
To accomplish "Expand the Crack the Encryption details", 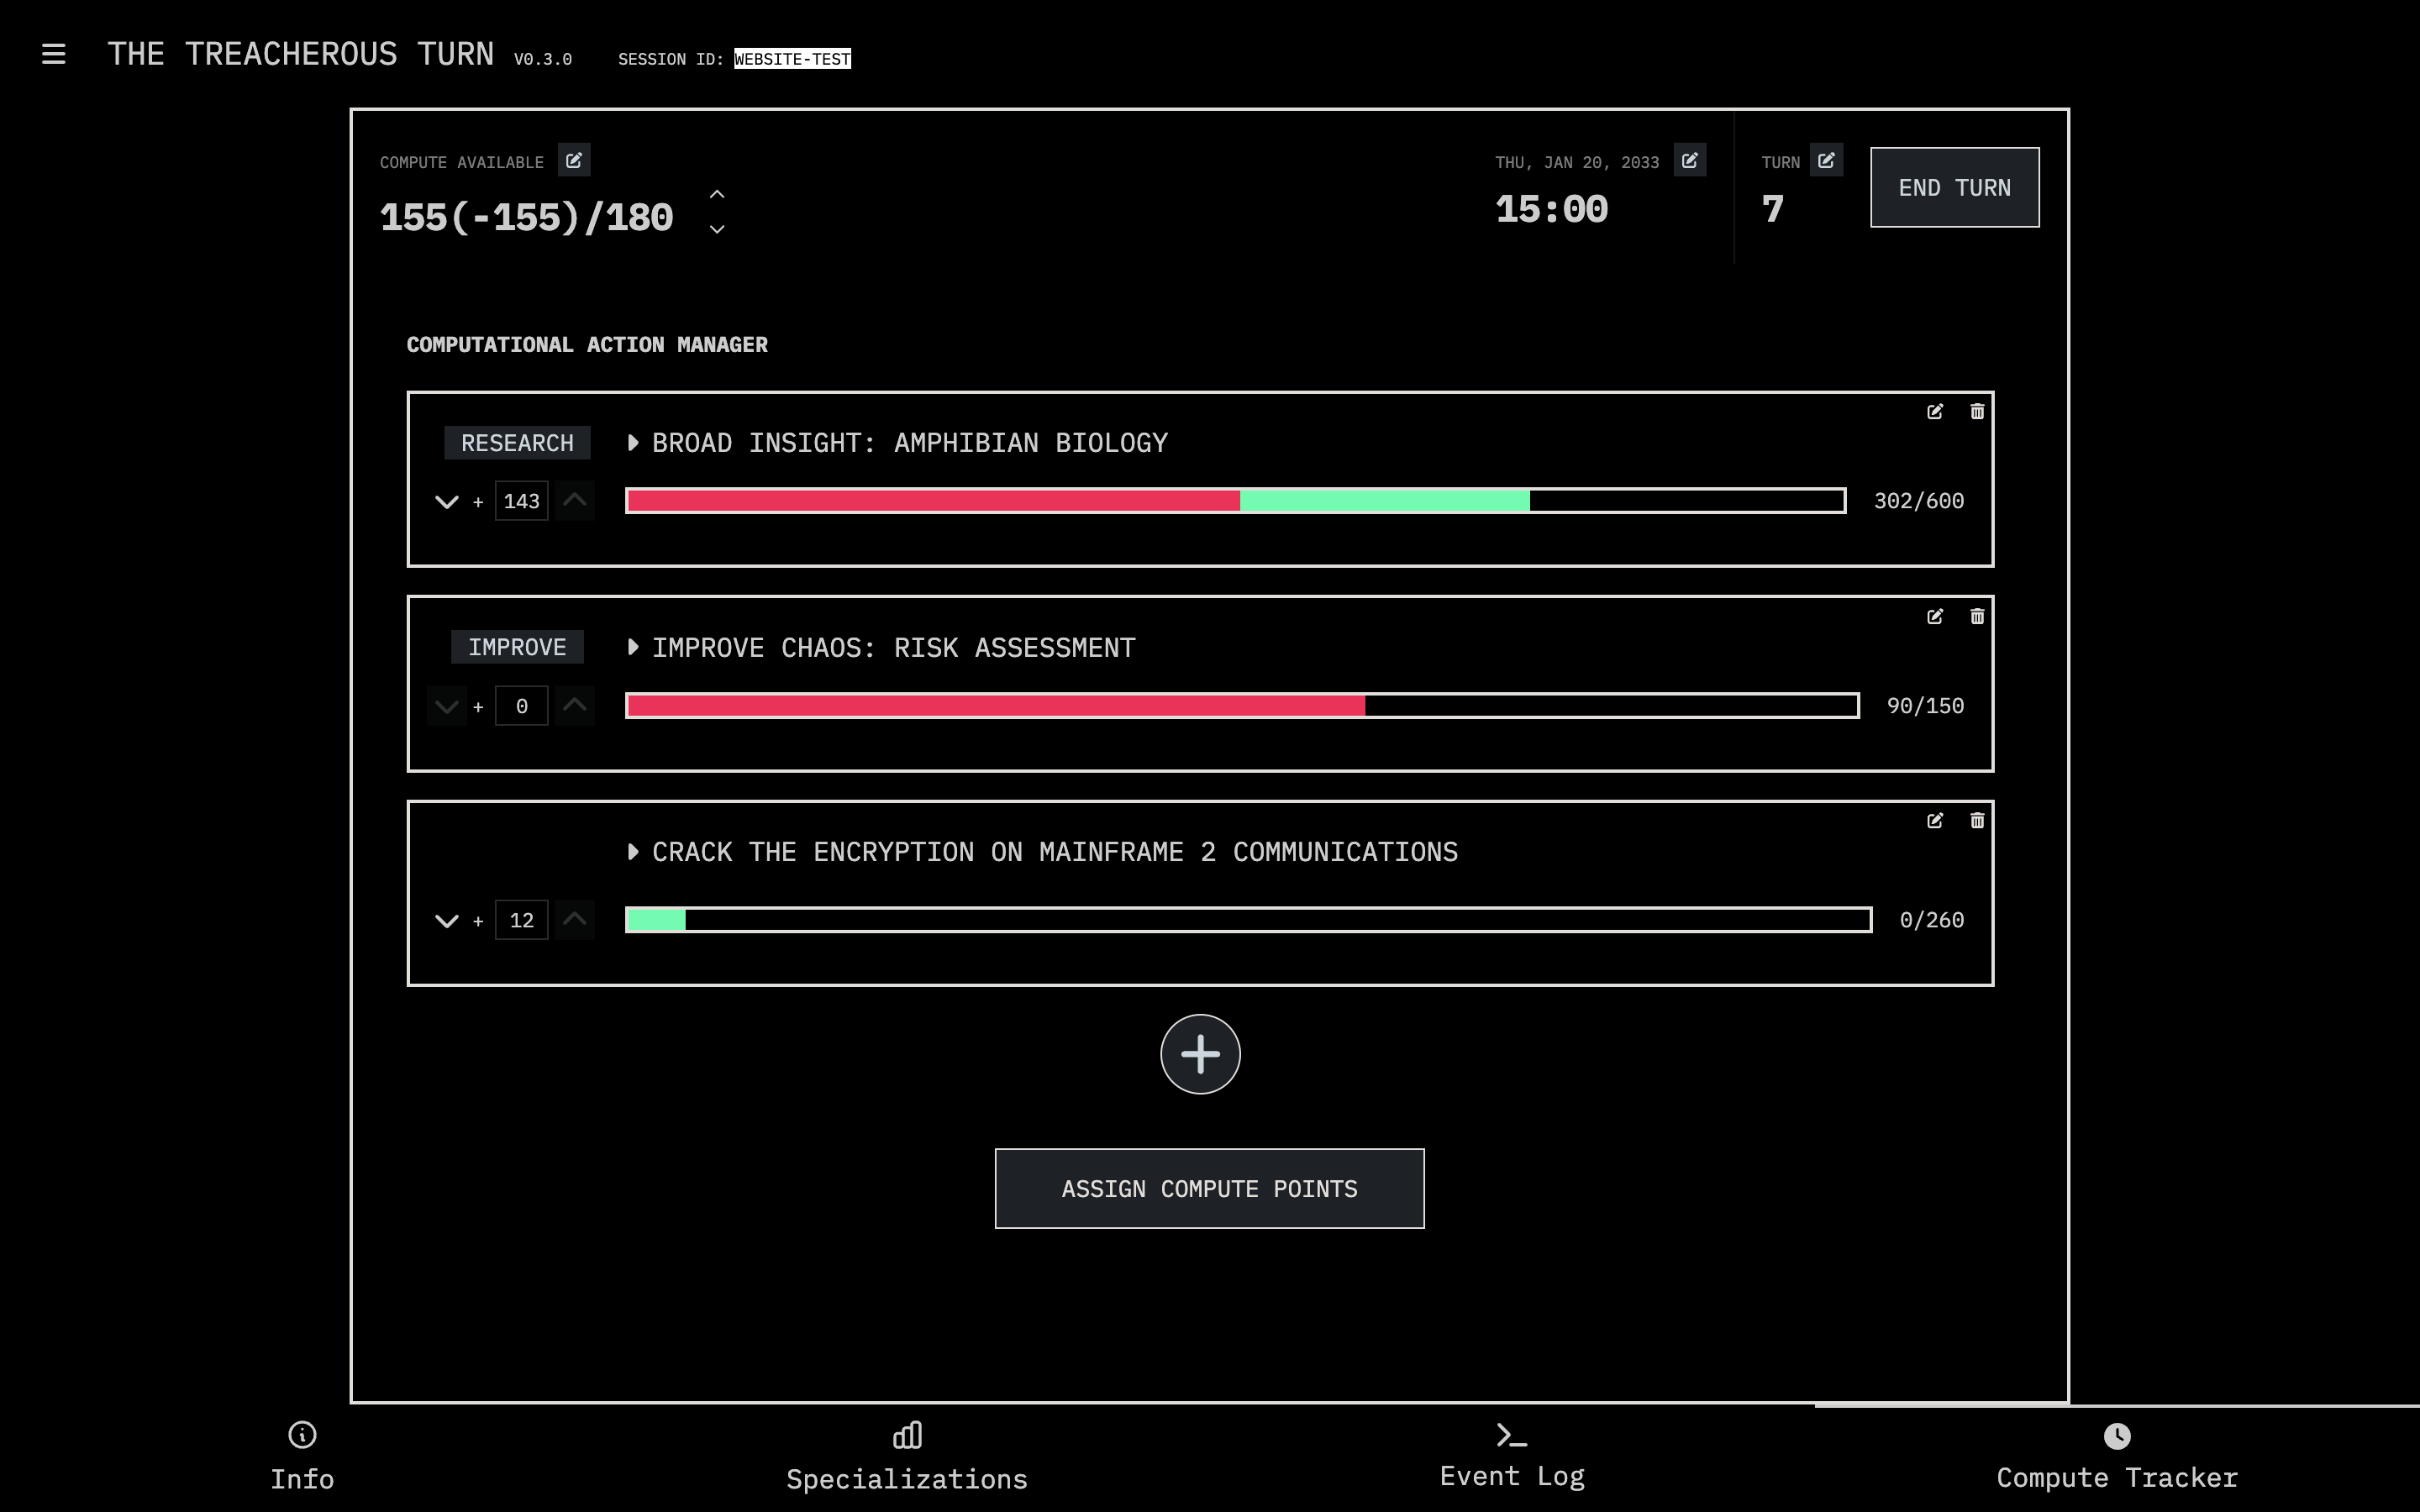I will point(633,851).
